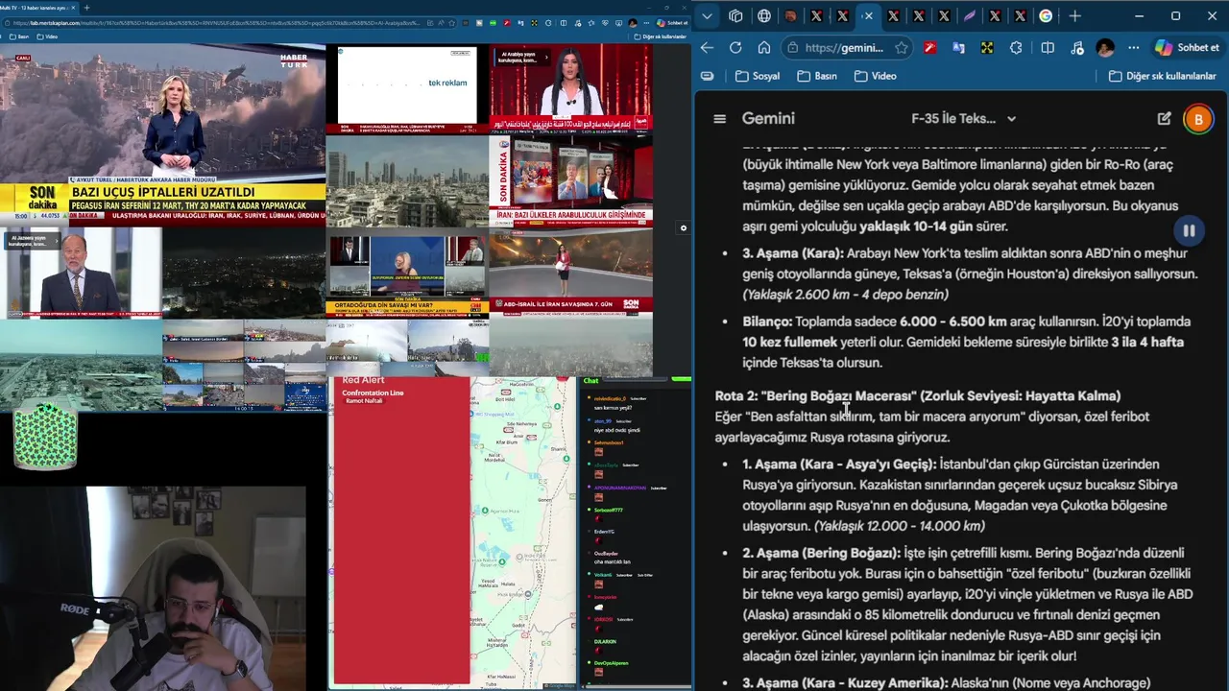Open the settings gear beside video grid
The image size is (1229, 691).
tap(684, 228)
